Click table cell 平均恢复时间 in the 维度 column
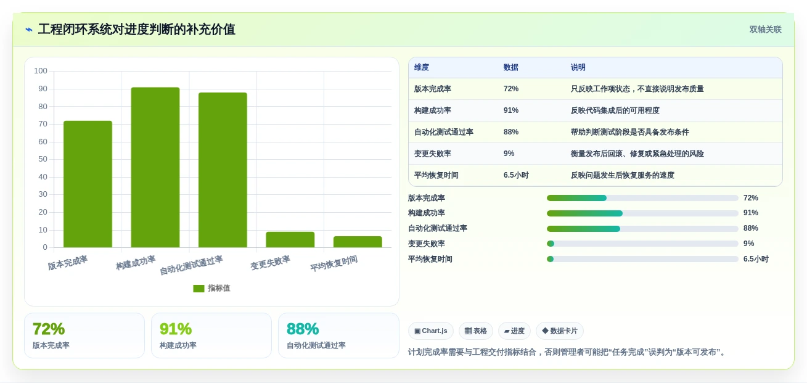The image size is (807, 383). pyautogui.click(x=436, y=175)
